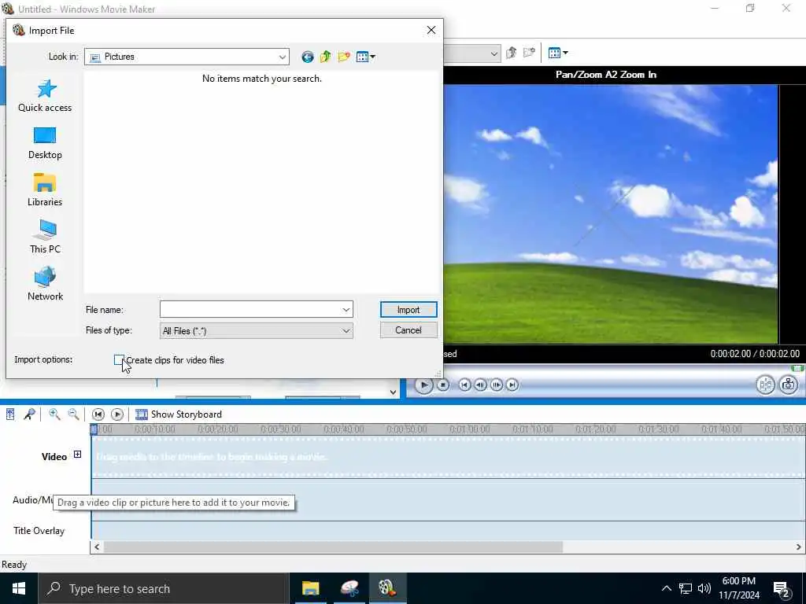Play the preview in the monitor
The height and width of the screenshot is (604, 806).
[423, 385]
